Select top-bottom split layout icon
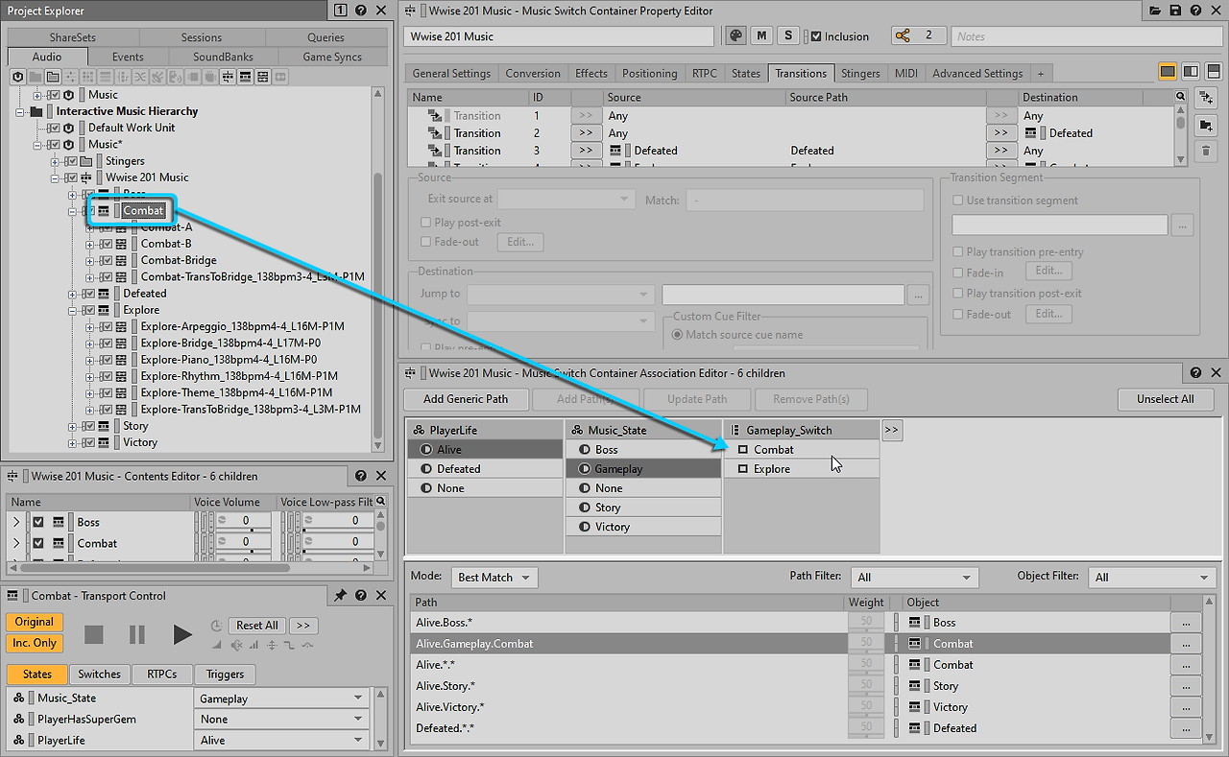This screenshot has width=1229, height=757. coord(1214,72)
